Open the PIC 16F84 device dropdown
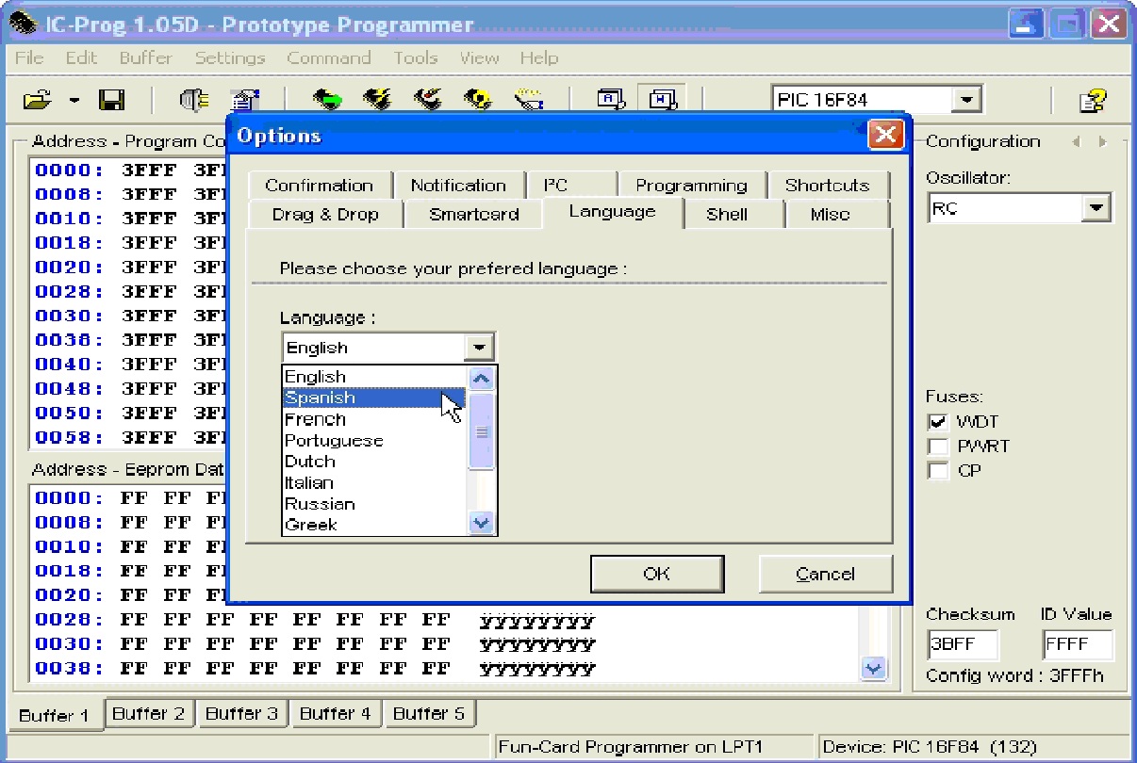Screen dimensions: 1137x763 (966, 100)
